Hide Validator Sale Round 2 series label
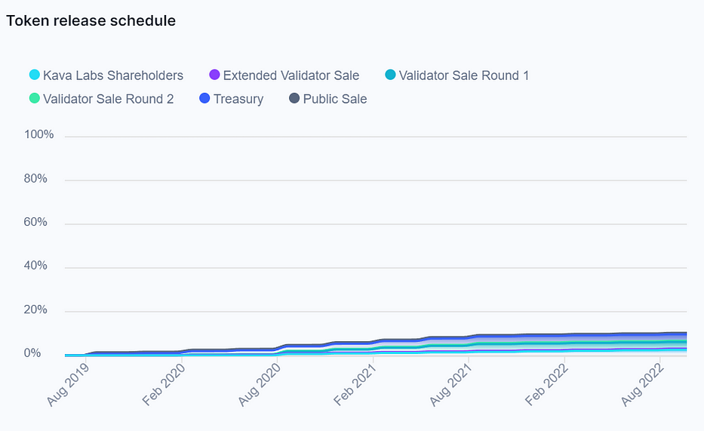Viewport: 704px width, 431px height. [x=108, y=99]
